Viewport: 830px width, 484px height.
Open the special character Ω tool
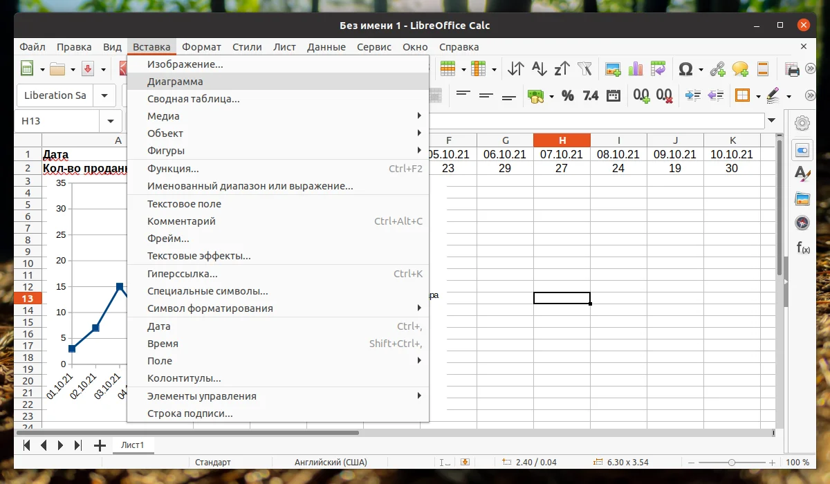click(x=685, y=68)
